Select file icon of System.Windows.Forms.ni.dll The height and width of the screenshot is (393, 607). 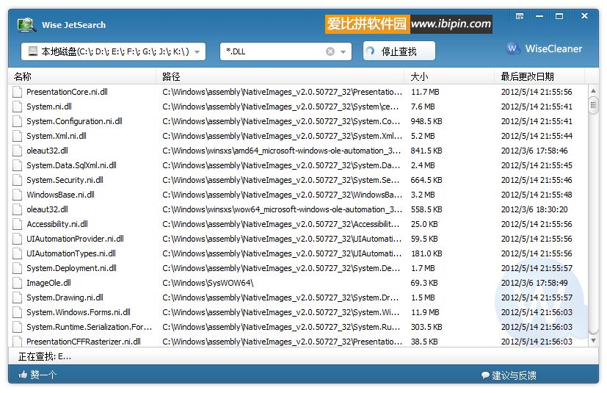click(x=17, y=312)
